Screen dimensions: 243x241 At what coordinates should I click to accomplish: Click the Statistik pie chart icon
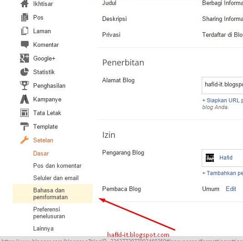(x=25, y=72)
